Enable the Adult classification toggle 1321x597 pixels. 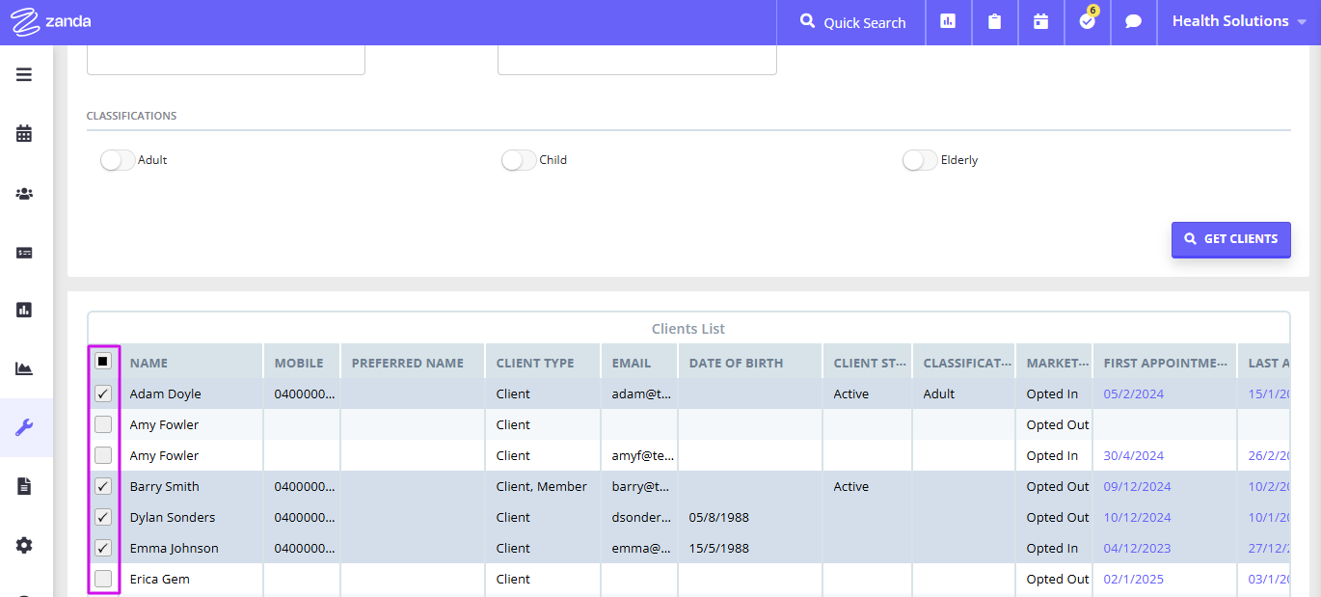[x=118, y=159]
